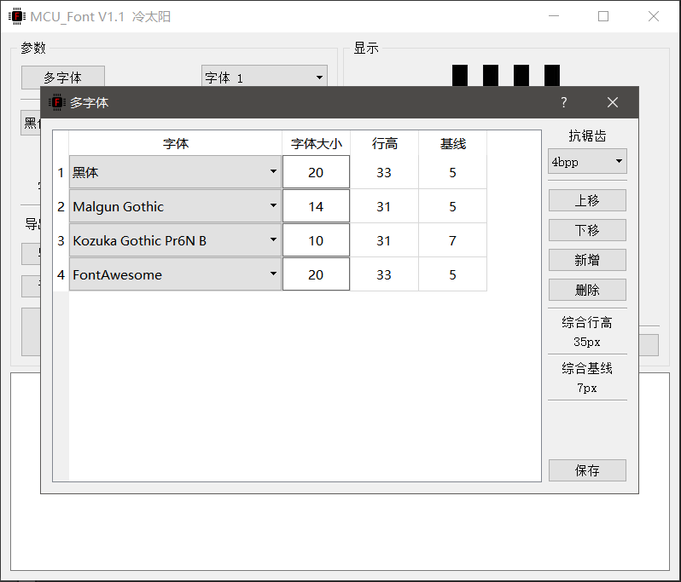Click the dialog's question mark help icon
The image size is (681, 582).
(x=563, y=102)
